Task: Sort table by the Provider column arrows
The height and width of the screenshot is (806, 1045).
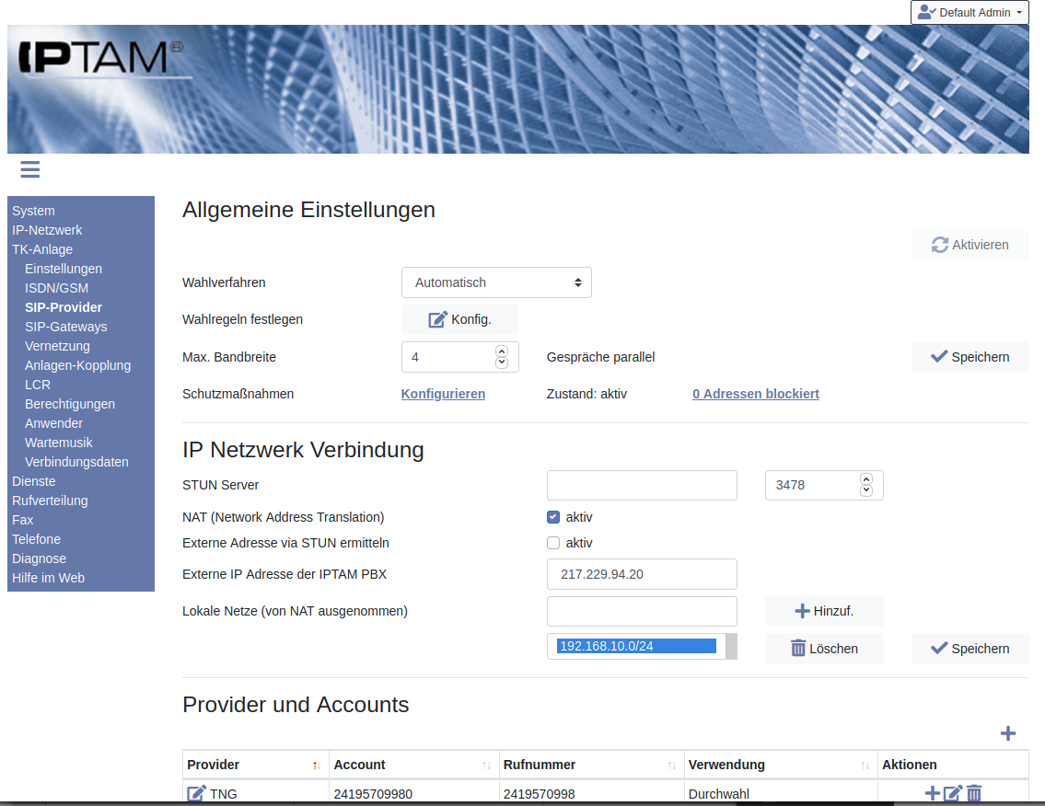Action: point(317,766)
